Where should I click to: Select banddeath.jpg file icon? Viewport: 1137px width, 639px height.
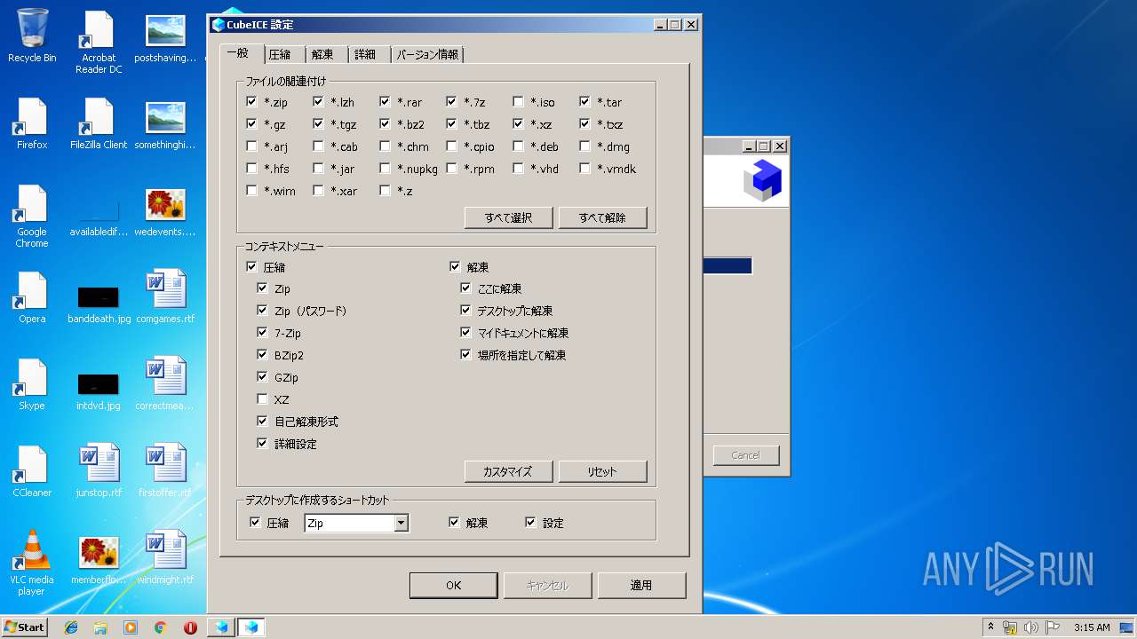click(99, 304)
